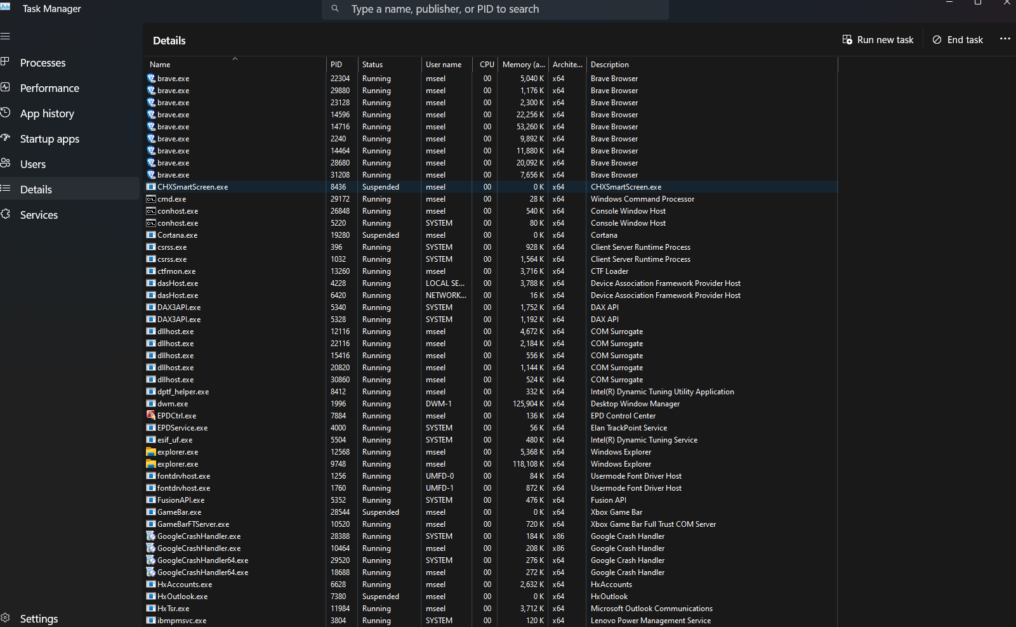Open the more options ellipsis menu
This screenshot has width=1016, height=627.
(1005, 39)
